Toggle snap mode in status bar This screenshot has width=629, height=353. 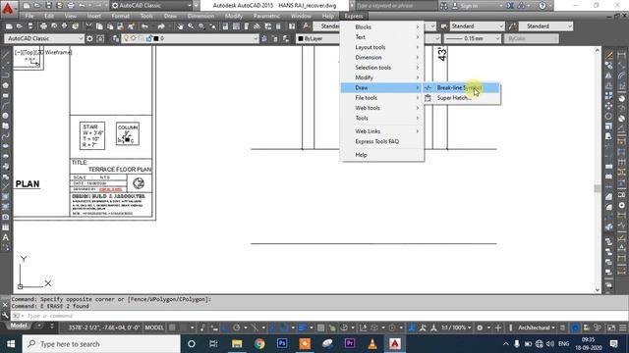[x=184, y=328]
